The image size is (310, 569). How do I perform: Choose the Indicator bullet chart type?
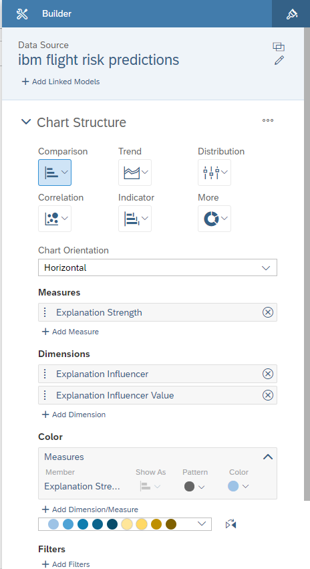(x=135, y=219)
